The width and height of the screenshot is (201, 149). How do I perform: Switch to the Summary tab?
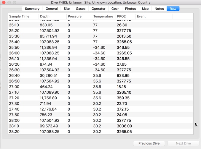[x=32, y=9]
